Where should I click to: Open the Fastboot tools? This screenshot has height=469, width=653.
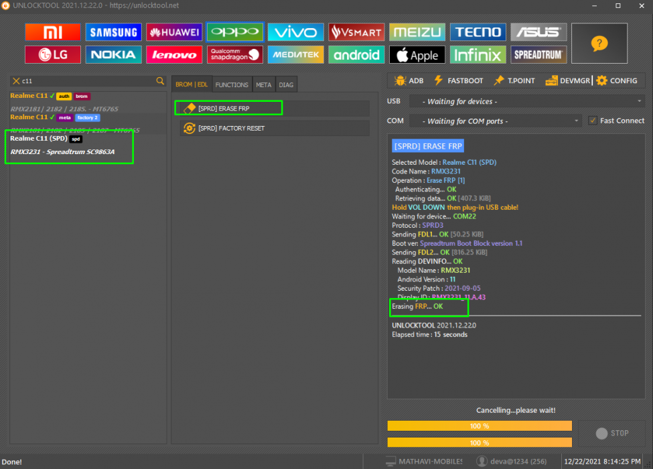(459, 80)
